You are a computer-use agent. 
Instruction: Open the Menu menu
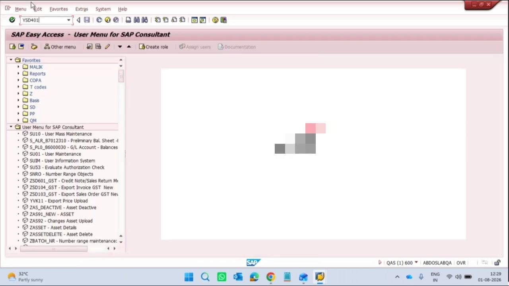21,9
